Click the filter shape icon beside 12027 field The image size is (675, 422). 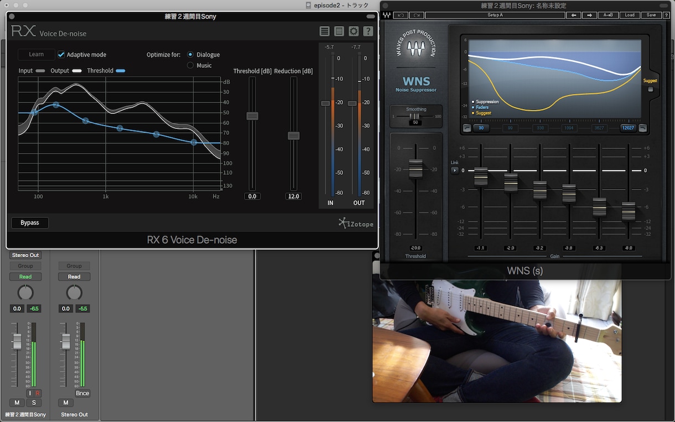(x=642, y=128)
